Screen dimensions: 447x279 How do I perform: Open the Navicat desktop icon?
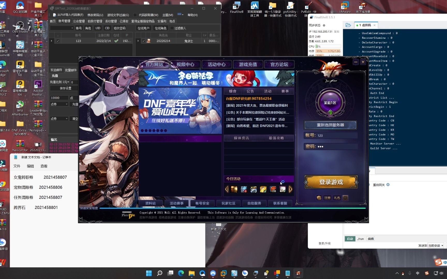20,146
